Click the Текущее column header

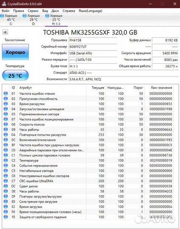click(96, 88)
